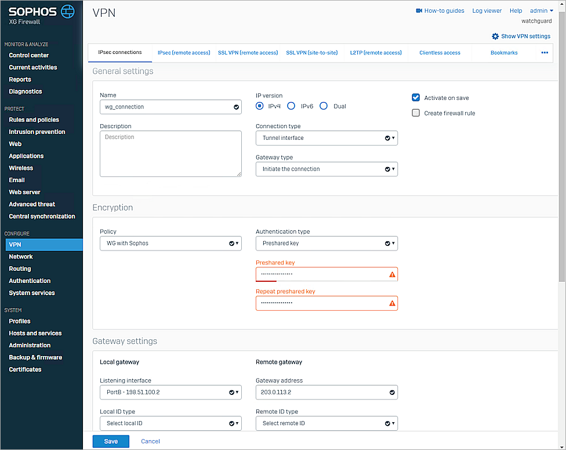Enable the Create firewall rule checkbox
The height and width of the screenshot is (450, 566).
(x=416, y=113)
